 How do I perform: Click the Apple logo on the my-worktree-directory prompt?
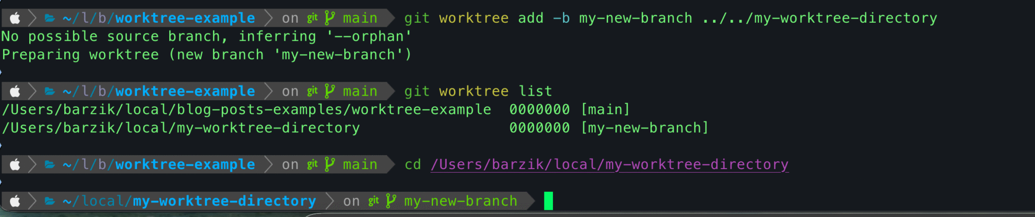pos(15,201)
